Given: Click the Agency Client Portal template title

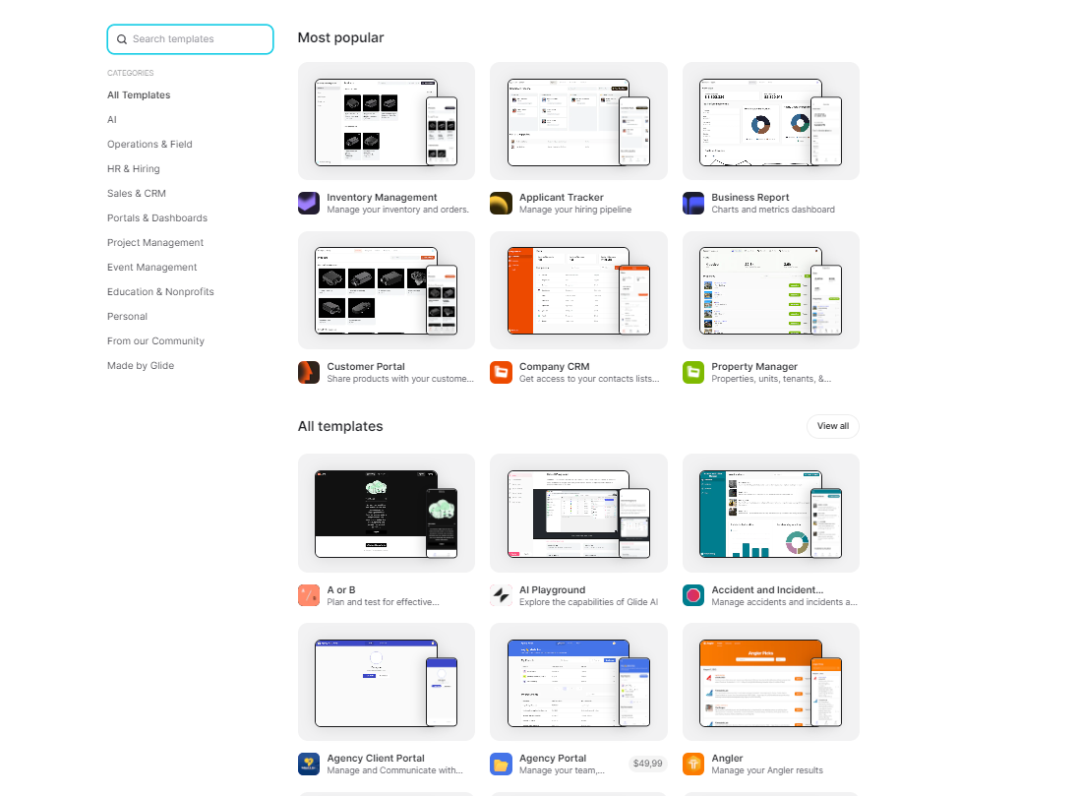Looking at the screenshot, I should 376,759.
